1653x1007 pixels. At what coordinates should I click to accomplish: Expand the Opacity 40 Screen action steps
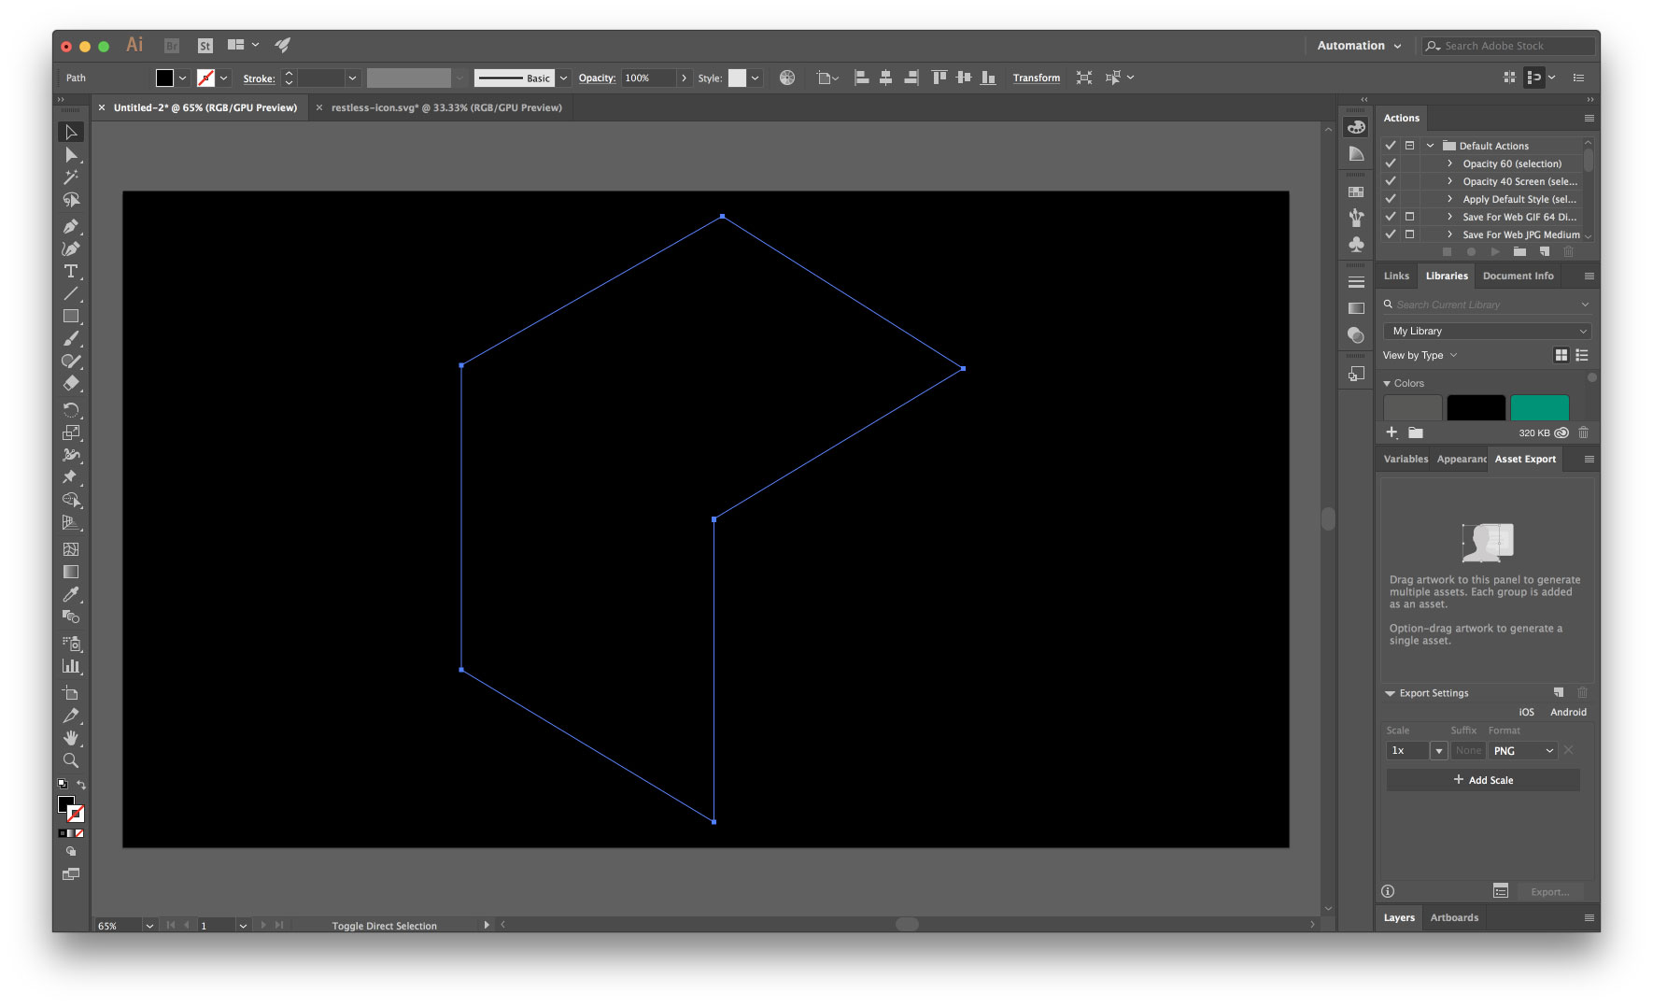1448,181
